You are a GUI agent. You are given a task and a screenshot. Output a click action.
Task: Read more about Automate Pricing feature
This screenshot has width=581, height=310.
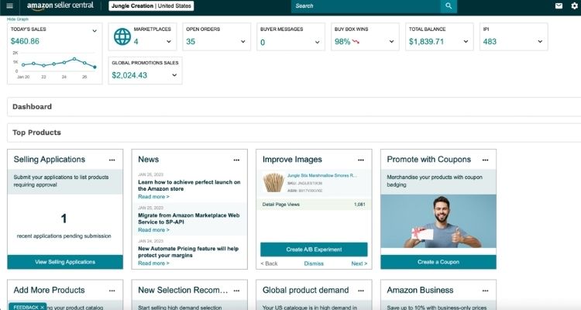tap(153, 263)
